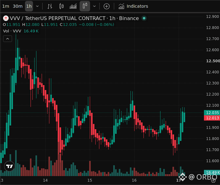Click the add symbol compare plus icon

point(106,6)
